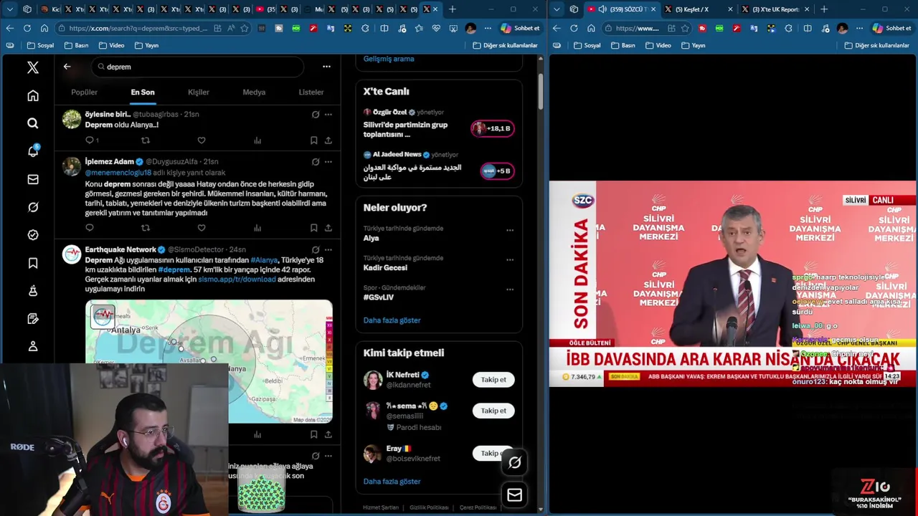Image resolution: width=918 pixels, height=516 pixels.
Task: Switch to the Kişiler tab
Action: click(199, 92)
